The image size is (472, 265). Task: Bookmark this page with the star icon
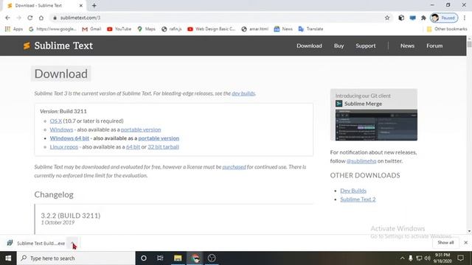[x=387, y=18]
